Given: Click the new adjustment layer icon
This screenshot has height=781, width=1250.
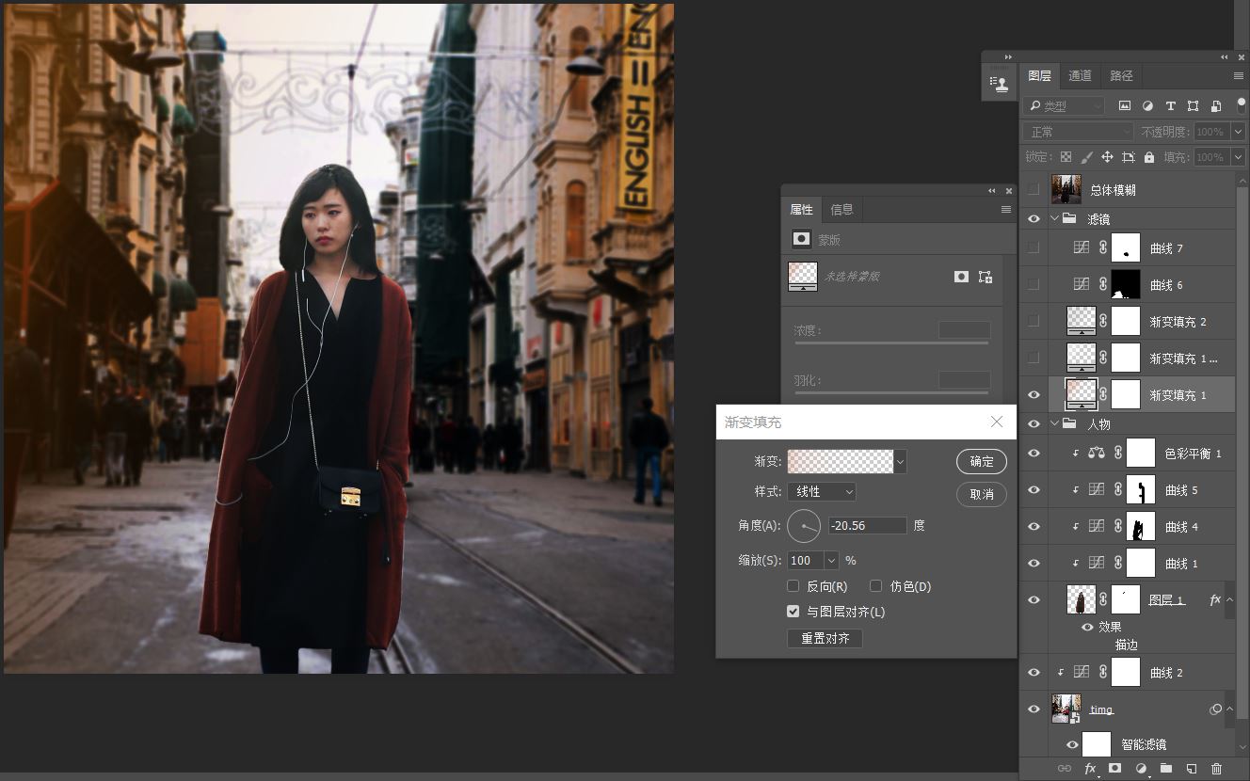Looking at the screenshot, I should click(1141, 769).
